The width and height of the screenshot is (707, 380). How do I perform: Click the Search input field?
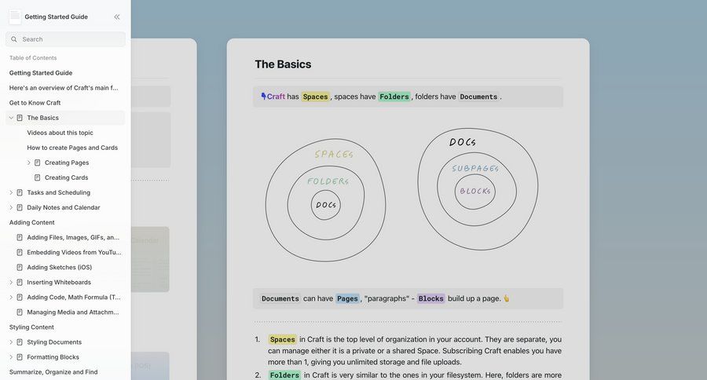65,39
